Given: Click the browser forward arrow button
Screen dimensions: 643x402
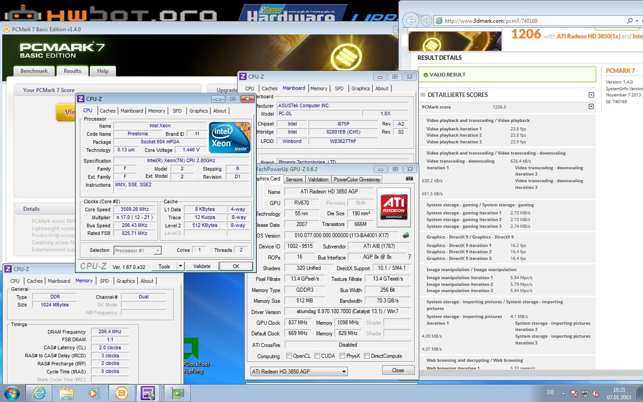Looking at the screenshot, I should click(x=426, y=21).
